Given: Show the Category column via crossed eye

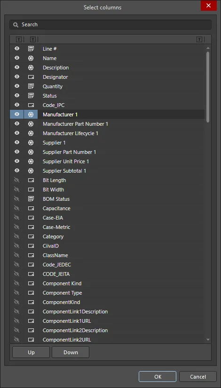Looking at the screenshot, I should (17, 236).
